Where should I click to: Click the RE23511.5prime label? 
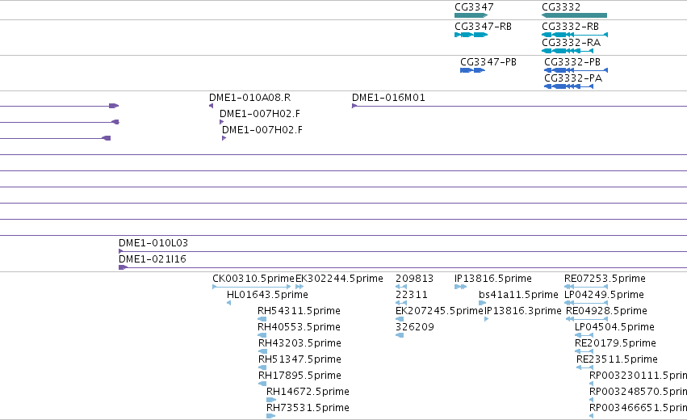pos(617,359)
